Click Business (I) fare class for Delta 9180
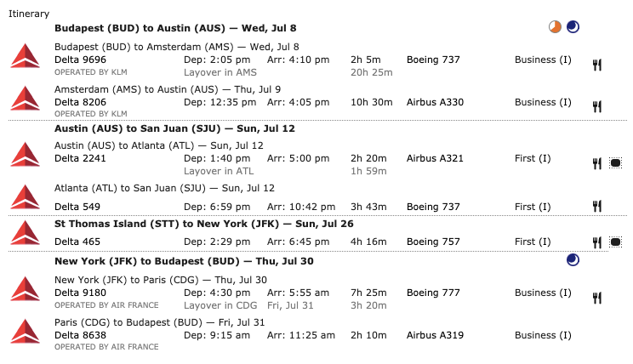The height and width of the screenshot is (364, 633). pyautogui.click(x=543, y=293)
